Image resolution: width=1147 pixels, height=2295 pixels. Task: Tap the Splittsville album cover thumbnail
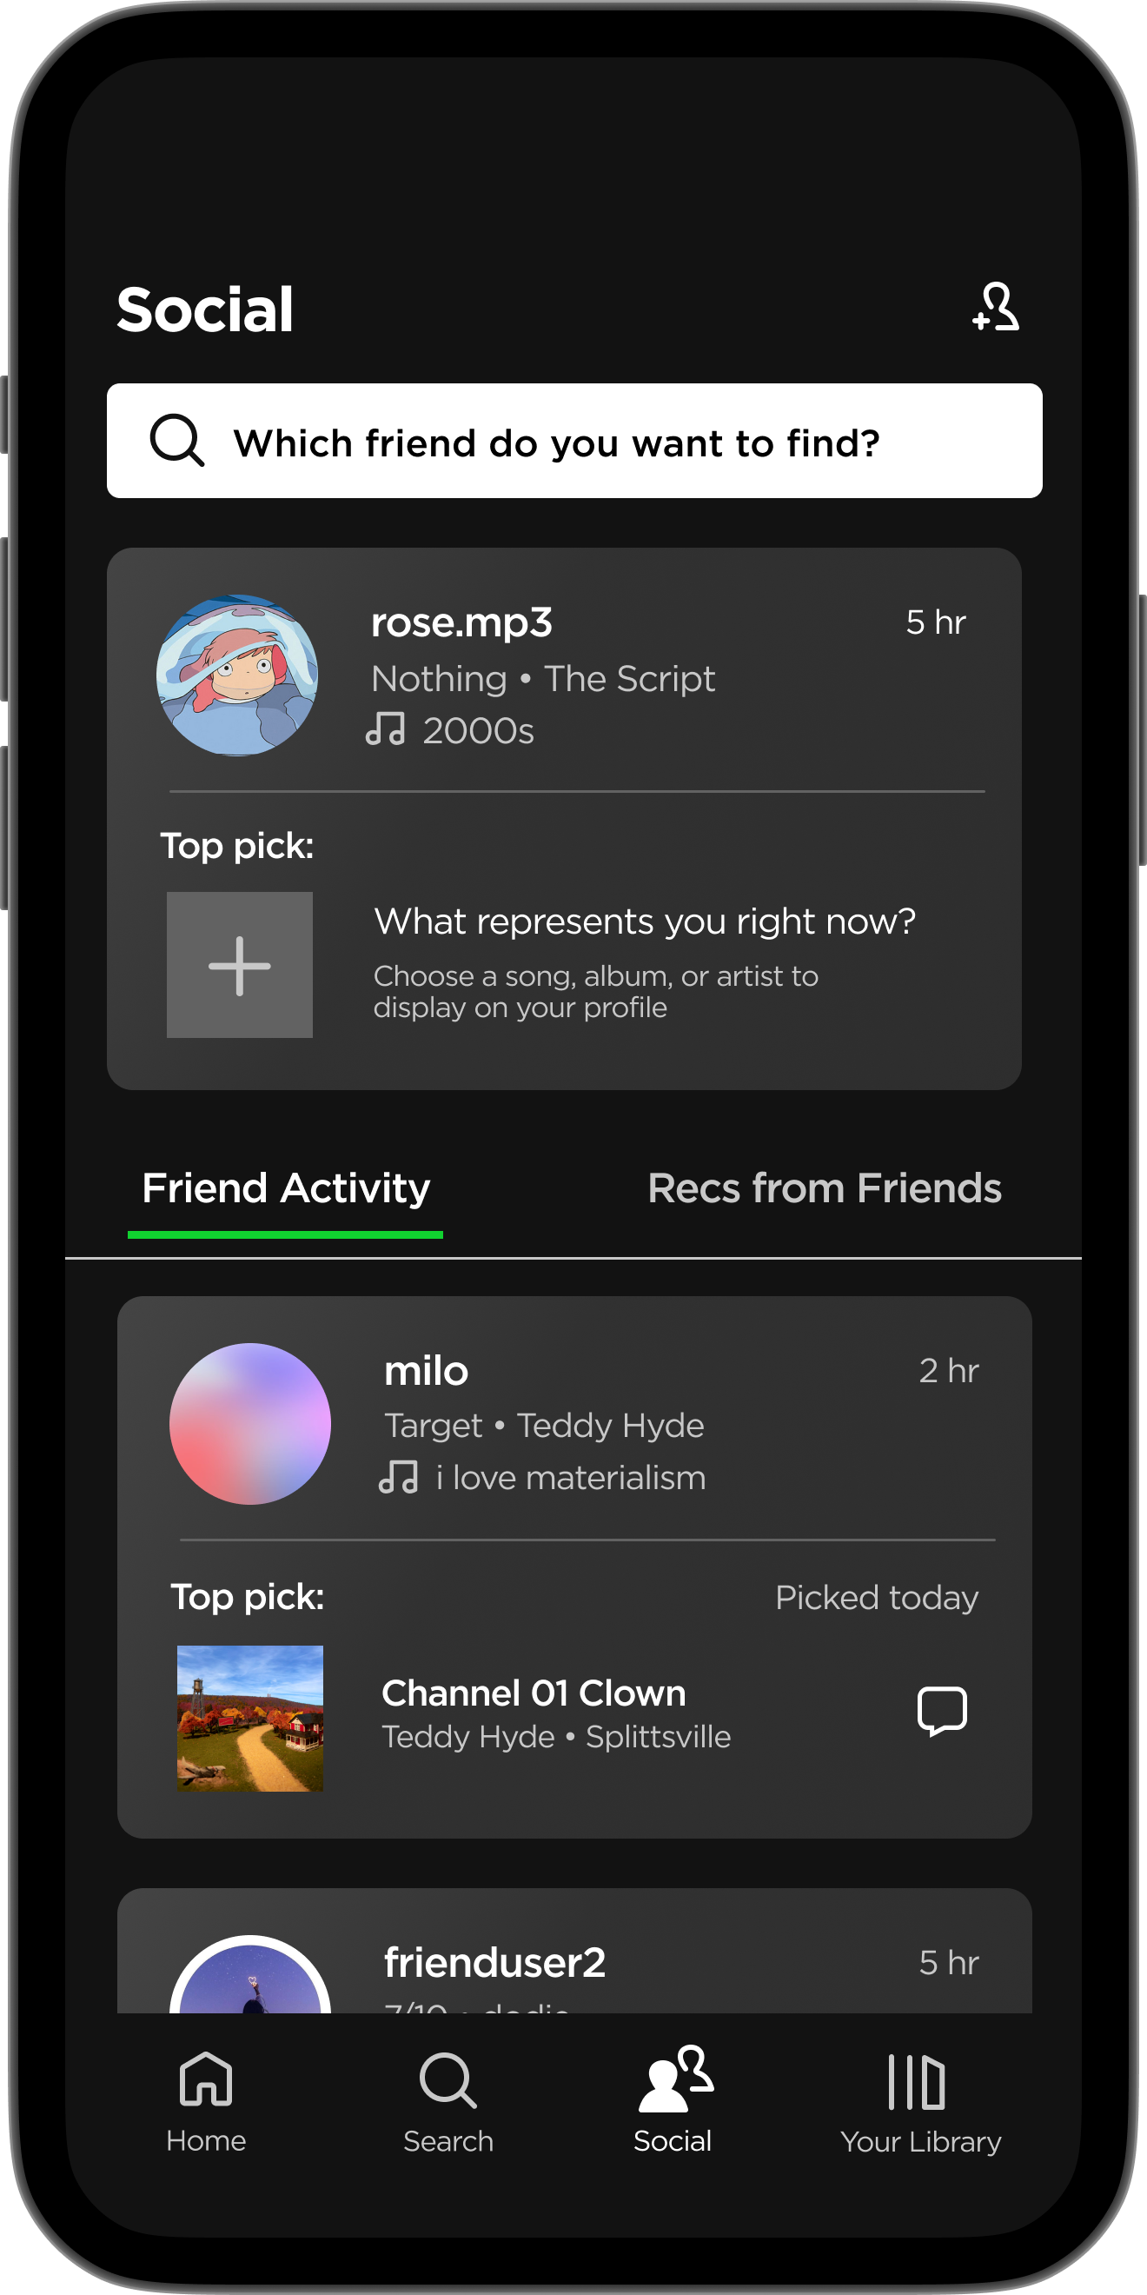tap(250, 1719)
